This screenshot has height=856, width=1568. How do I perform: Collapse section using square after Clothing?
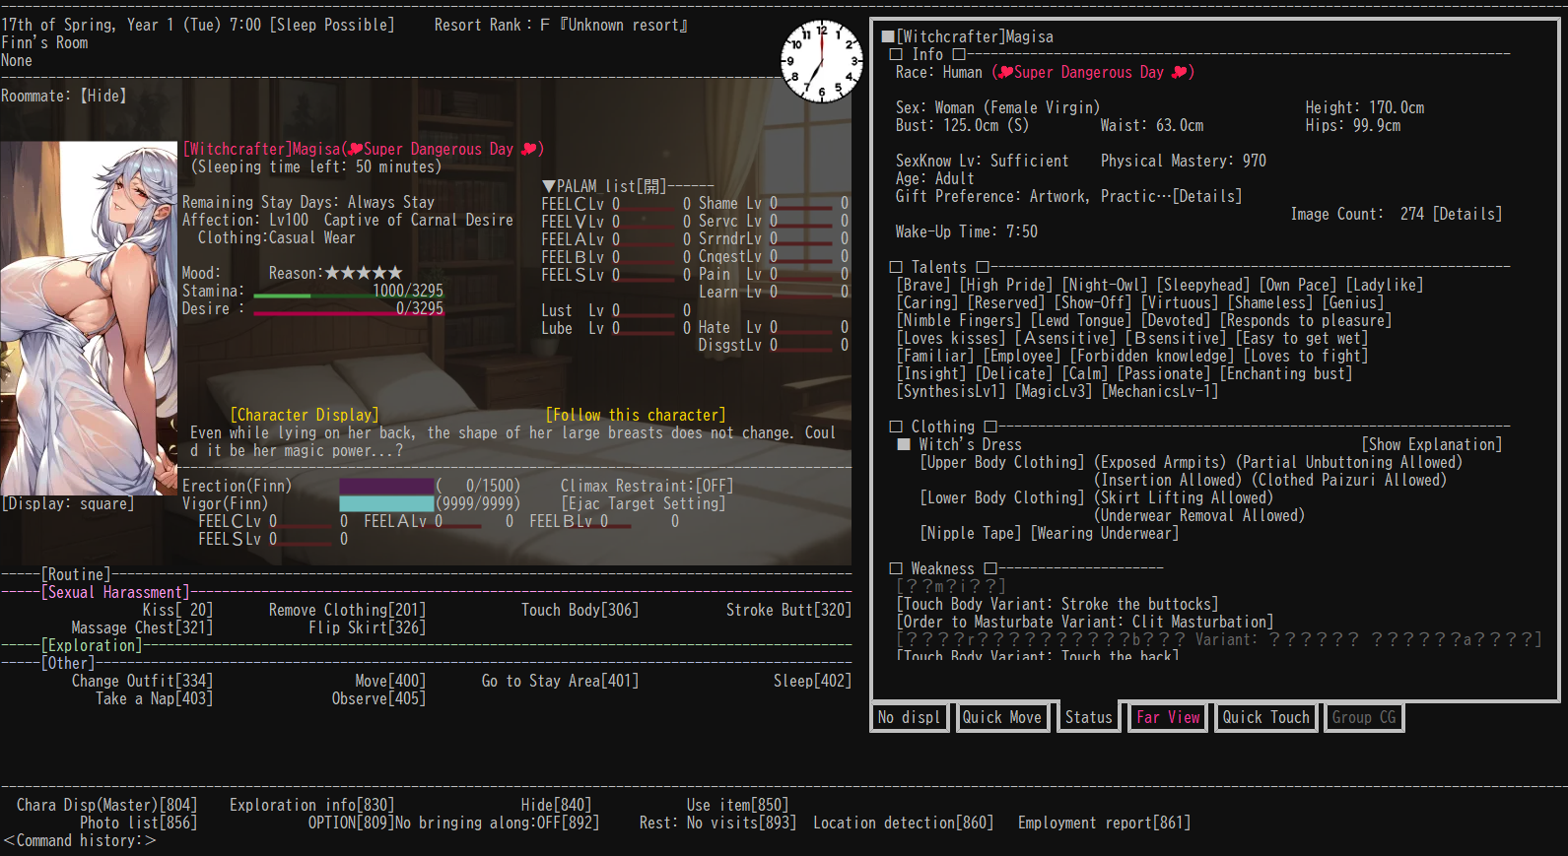[990, 427]
